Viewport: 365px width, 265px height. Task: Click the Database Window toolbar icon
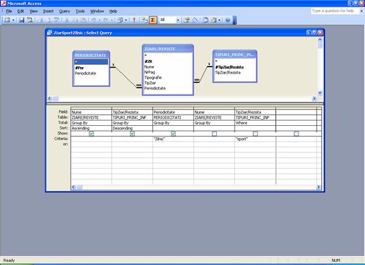click(x=206, y=20)
